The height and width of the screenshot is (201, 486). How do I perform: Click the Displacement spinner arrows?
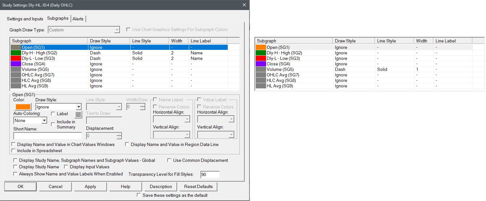click(x=119, y=136)
